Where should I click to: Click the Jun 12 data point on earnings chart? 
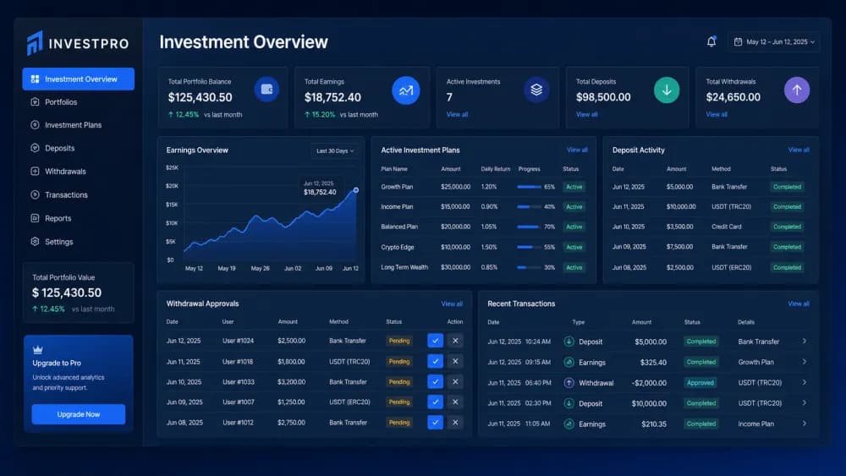click(x=356, y=189)
